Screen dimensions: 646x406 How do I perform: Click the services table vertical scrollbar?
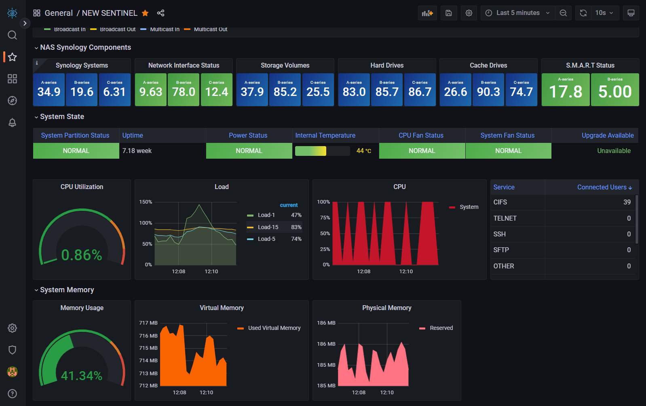pos(637,219)
